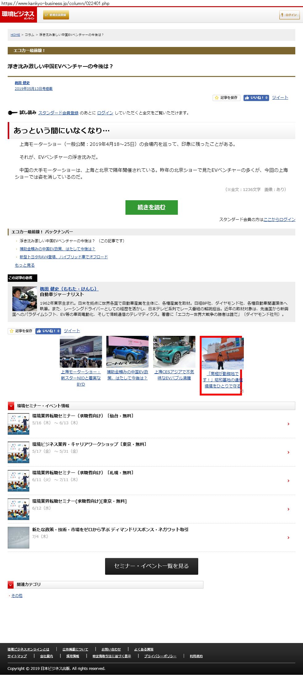Image resolution: width=303 pixels, height=698 pixels.
Task: Open author profile photo of 桃田 健史
Action: (x=25, y=299)
